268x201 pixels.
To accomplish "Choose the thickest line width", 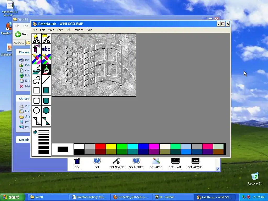I will click(x=44, y=152).
